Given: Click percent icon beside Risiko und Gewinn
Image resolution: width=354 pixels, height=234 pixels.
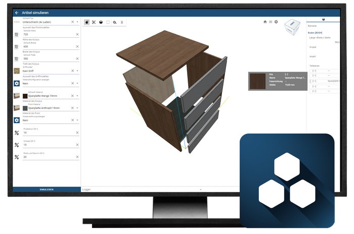Looking at the screenshot, I should (x=17, y=157).
